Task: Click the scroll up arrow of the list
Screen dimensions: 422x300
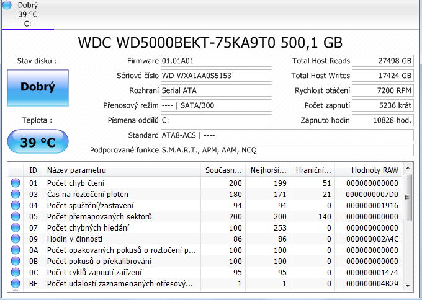Action: [x=407, y=169]
